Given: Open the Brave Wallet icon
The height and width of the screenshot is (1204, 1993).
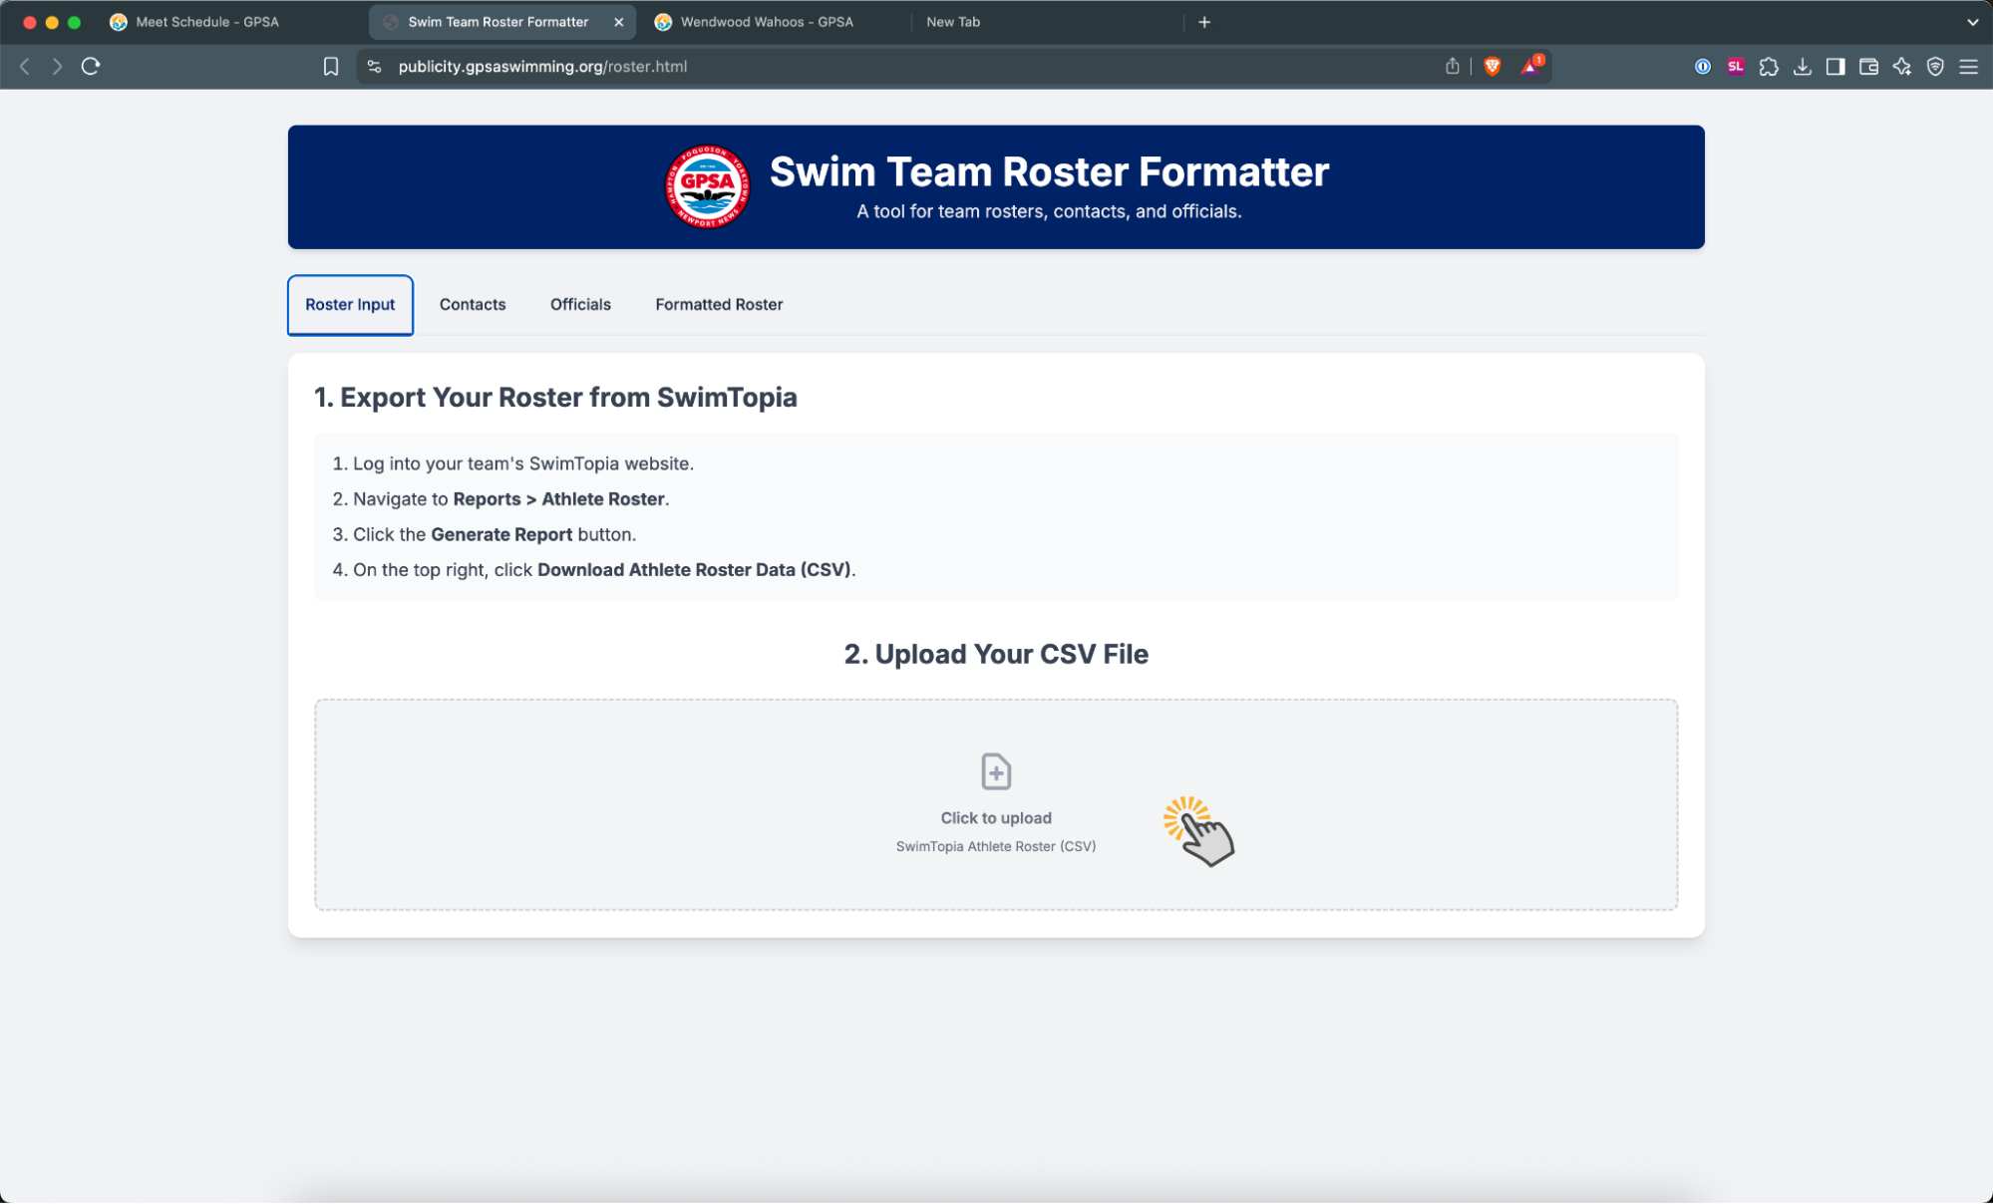Looking at the screenshot, I should [1868, 67].
